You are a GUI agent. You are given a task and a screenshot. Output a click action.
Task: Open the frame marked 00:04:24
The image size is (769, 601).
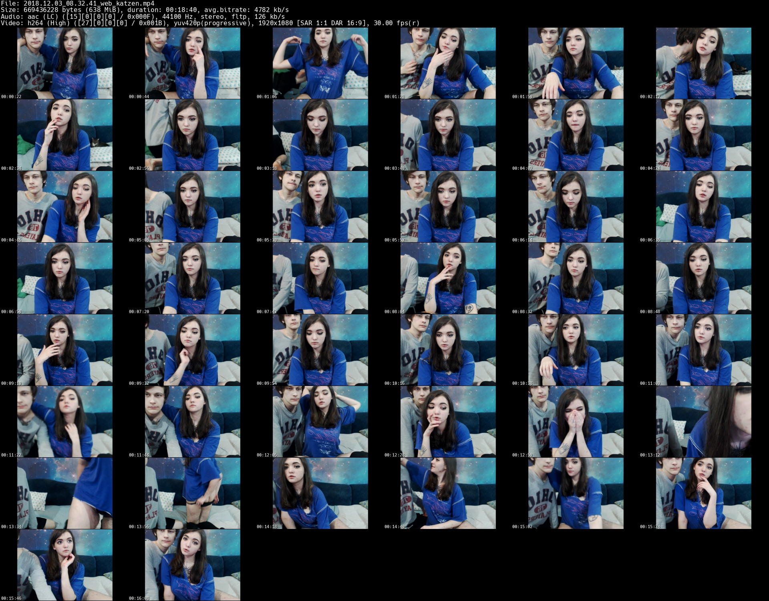pos(704,135)
